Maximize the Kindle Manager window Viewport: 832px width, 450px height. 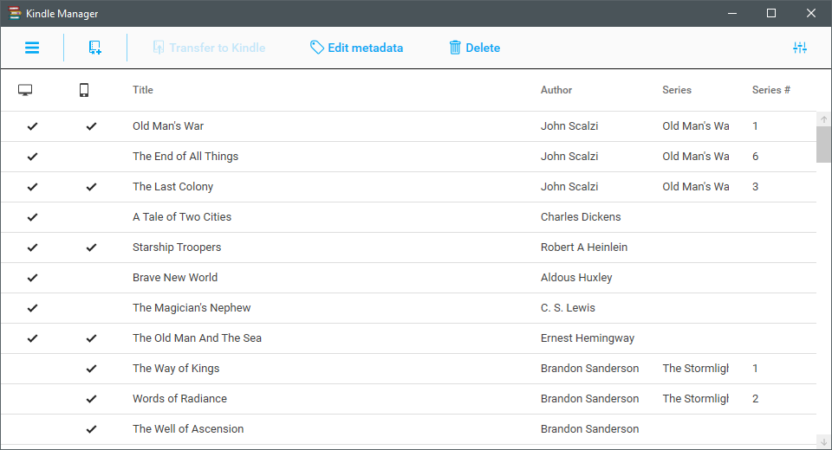click(771, 13)
